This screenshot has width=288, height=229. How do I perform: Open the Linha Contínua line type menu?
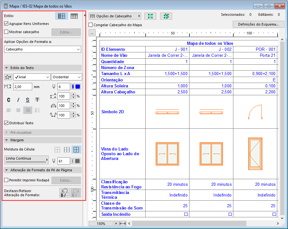pos(27,160)
